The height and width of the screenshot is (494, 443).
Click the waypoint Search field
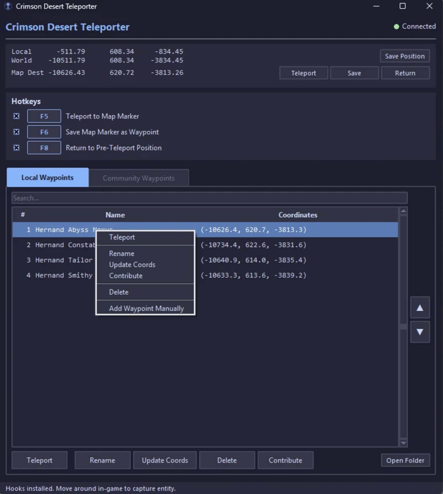point(209,198)
